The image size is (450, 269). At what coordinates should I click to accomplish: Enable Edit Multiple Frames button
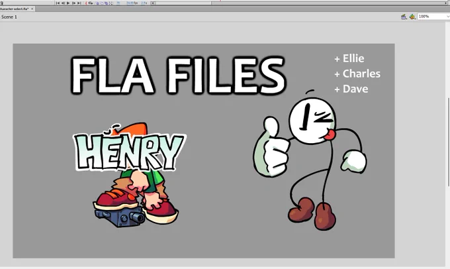(106, 3)
